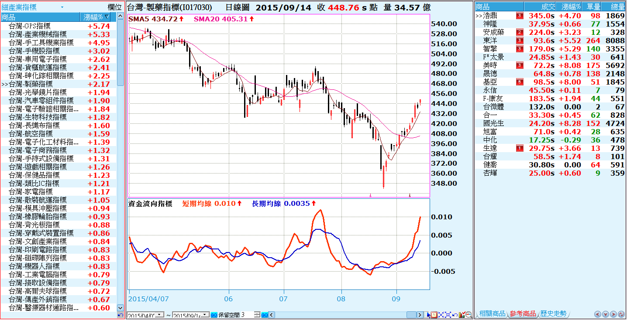627x320 pixels.
Task: Click the red badge icon next to 安成藥
Action: (520, 32)
